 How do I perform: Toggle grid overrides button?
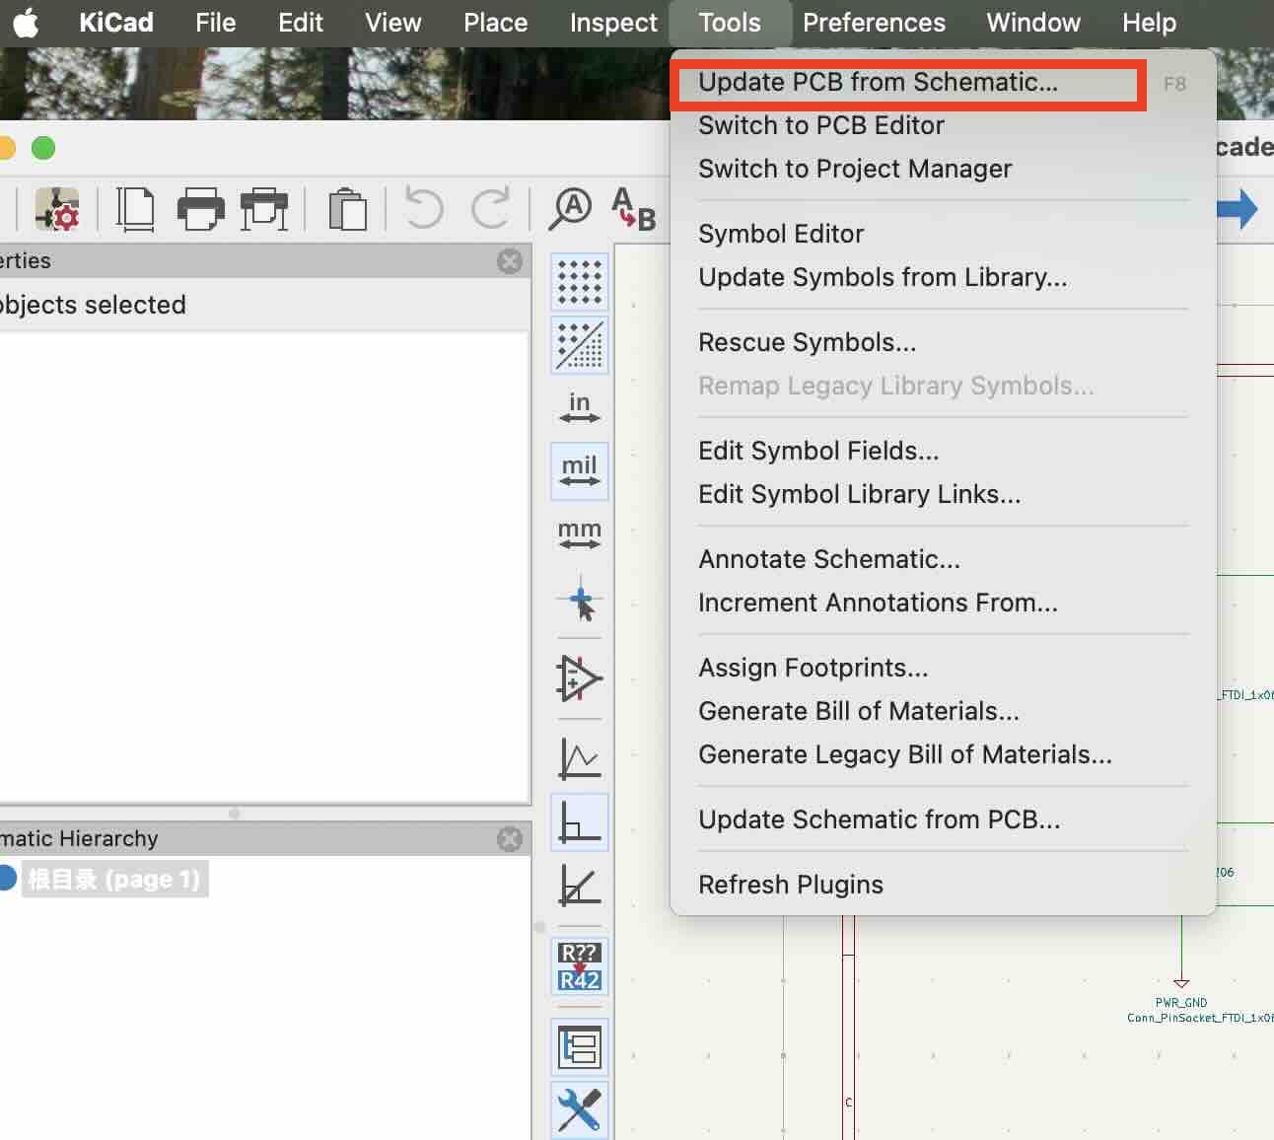(x=580, y=346)
